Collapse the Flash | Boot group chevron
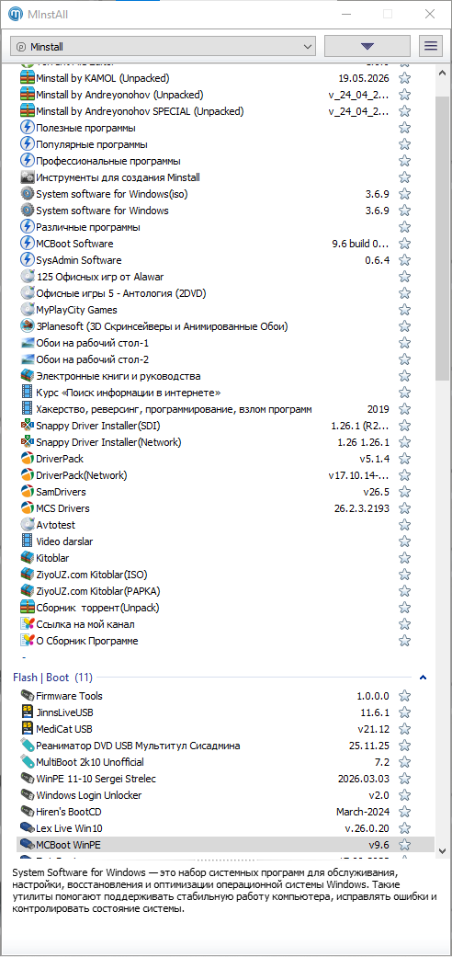The height and width of the screenshot is (957, 452). (423, 678)
